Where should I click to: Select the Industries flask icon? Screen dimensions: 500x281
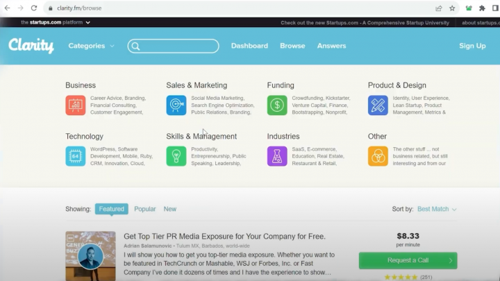point(277,156)
